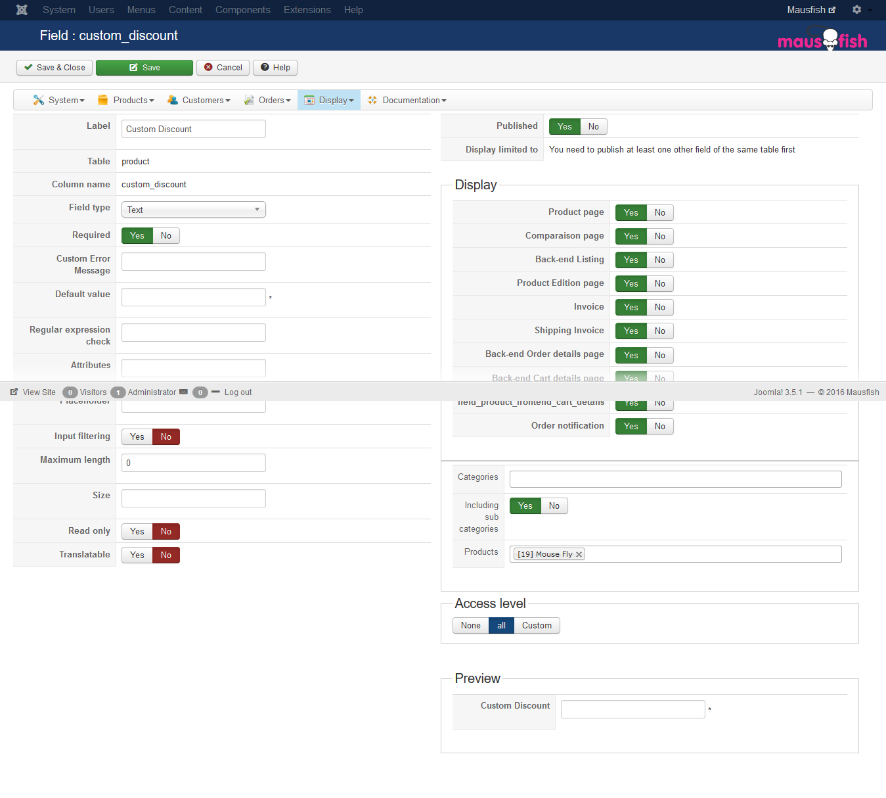This screenshot has height=798, width=886.
Task: Open the View Site link
Action: 39,392
